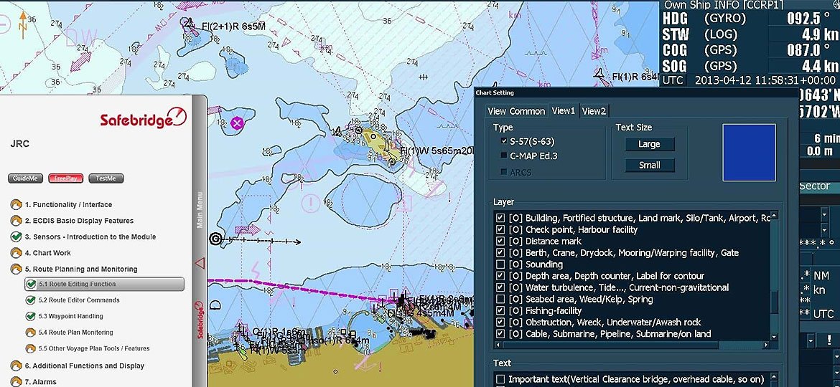Expand Additional Functions and Display section
The width and height of the screenshot is (840, 387).
click(x=83, y=366)
